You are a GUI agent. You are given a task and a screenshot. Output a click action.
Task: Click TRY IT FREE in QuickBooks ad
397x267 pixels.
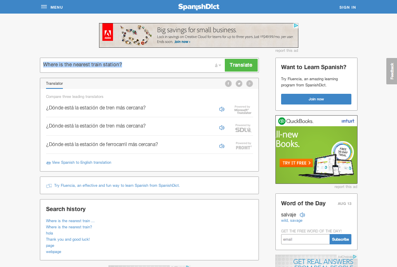click(x=296, y=163)
